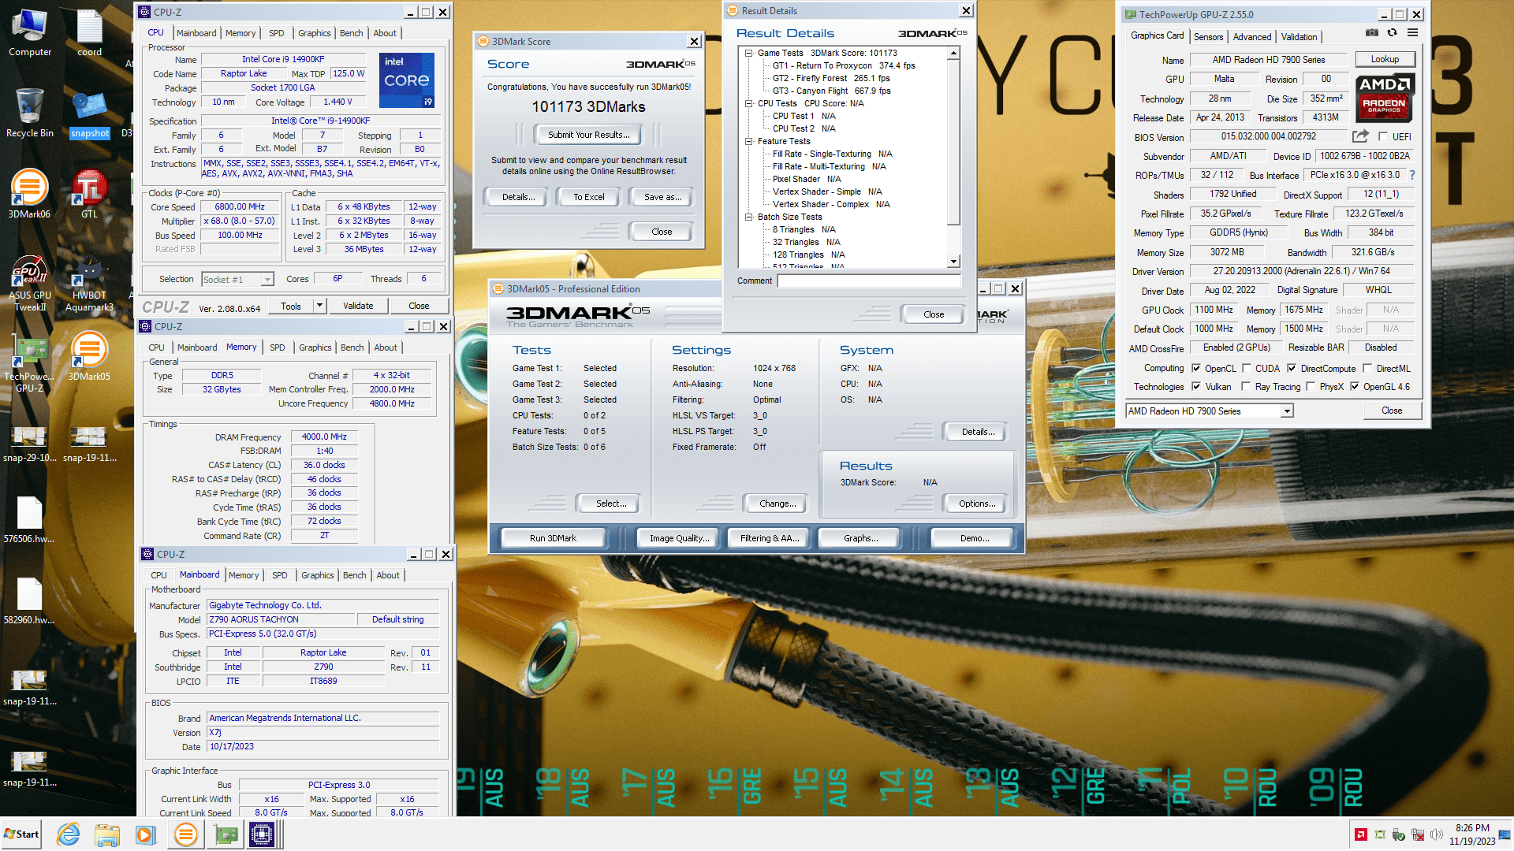This screenshot has width=1514, height=851.
Task: Collapse the CPU Tests tree node
Action: 749,103
